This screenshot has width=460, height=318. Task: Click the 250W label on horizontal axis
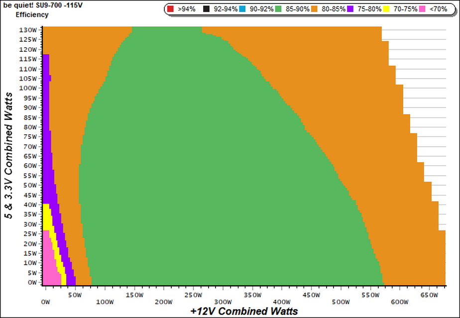coord(193,295)
